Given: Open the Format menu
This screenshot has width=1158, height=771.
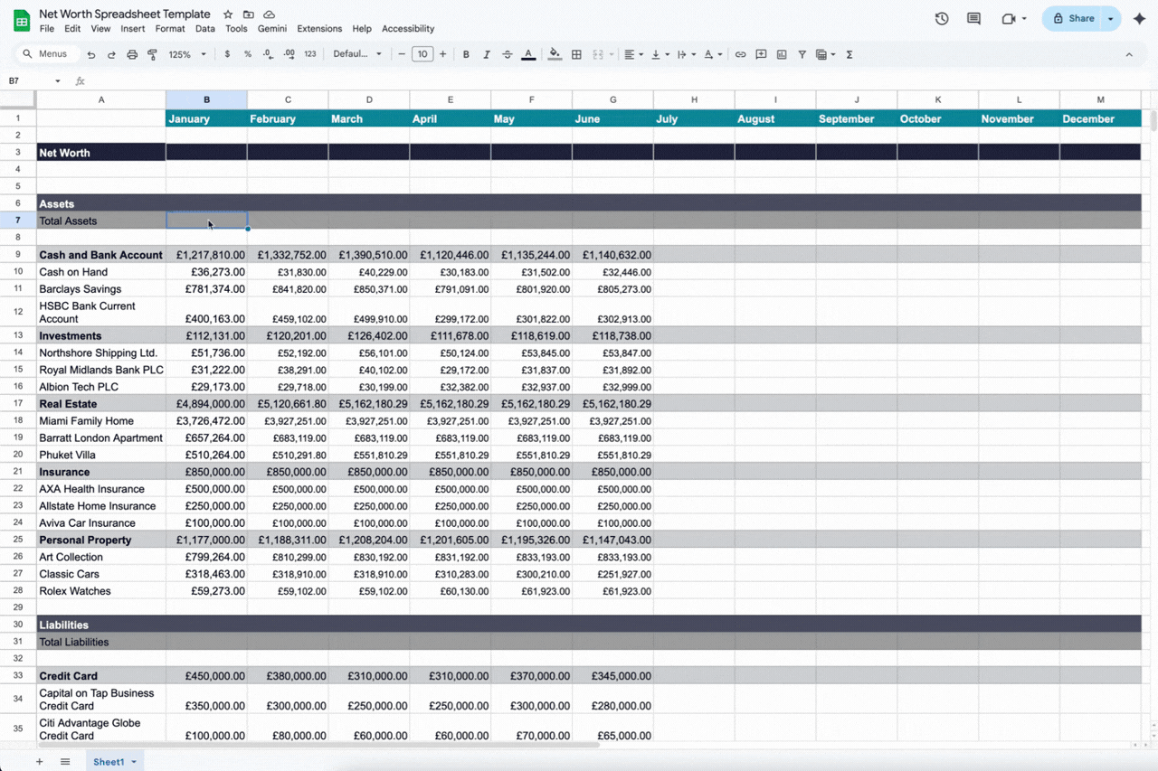Looking at the screenshot, I should (170, 29).
